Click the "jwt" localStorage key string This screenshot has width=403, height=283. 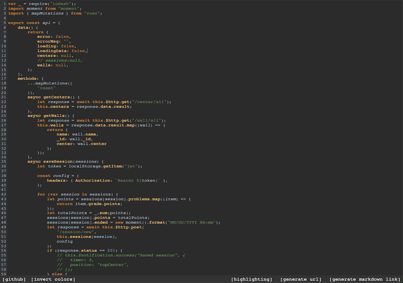[x=131, y=166]
